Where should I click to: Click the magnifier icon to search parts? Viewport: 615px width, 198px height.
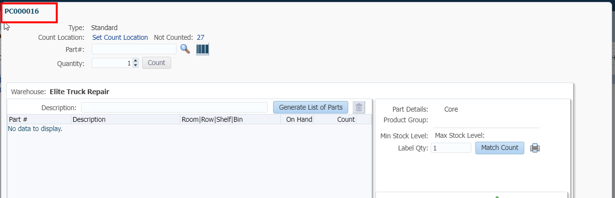[184, 49]
